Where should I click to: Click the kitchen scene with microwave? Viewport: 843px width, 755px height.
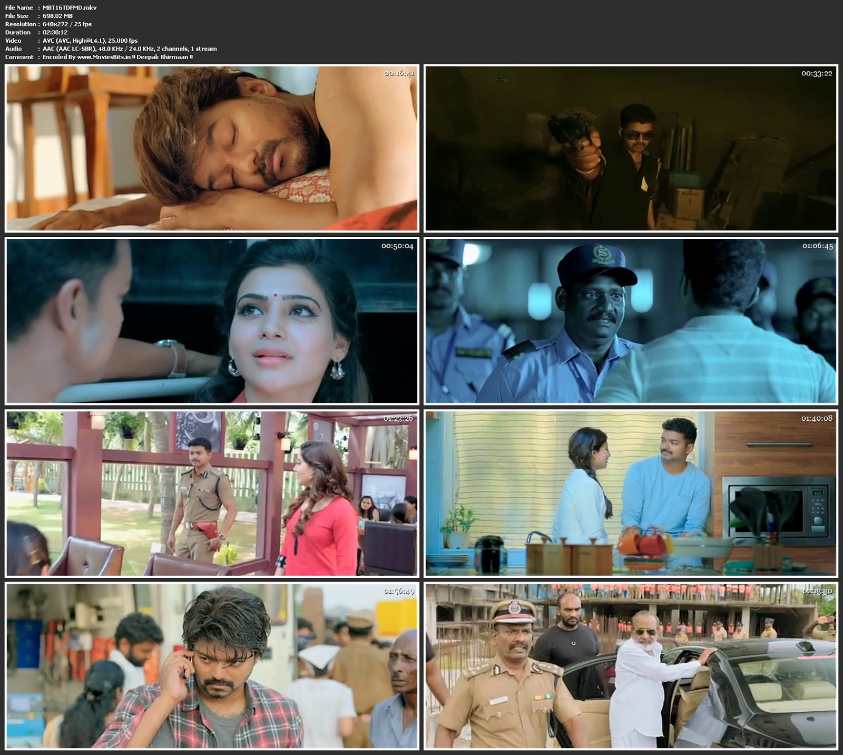tap(631, 493)
